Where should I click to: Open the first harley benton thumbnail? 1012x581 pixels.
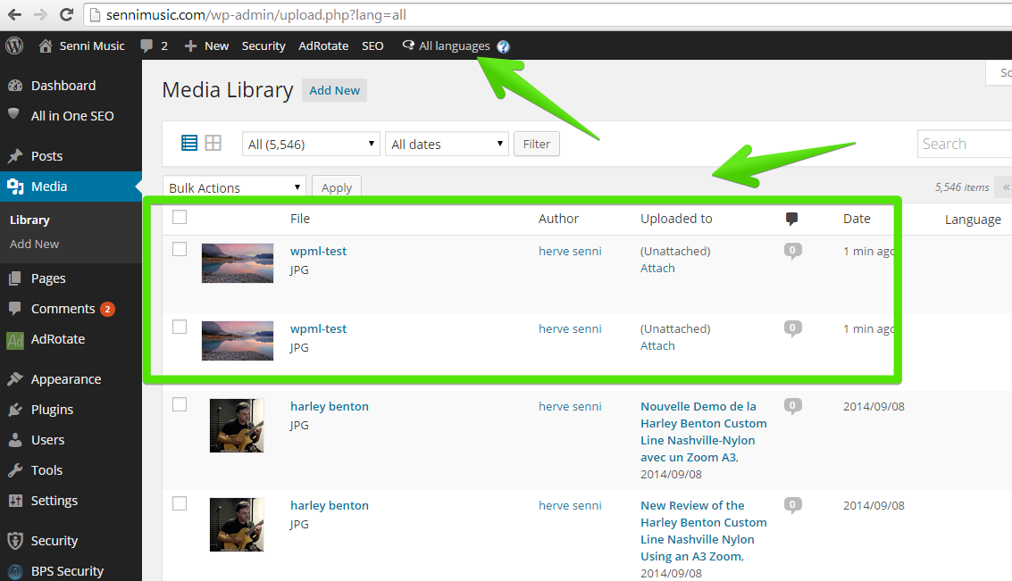[237, 426]
